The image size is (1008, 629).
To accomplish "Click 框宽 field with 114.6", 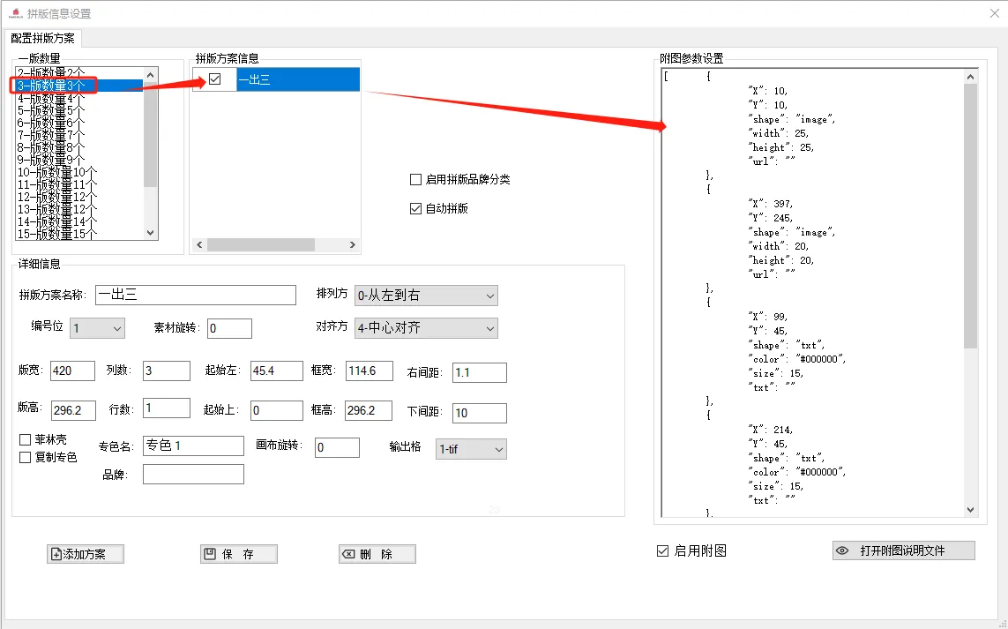I will (x=369, y=371).
